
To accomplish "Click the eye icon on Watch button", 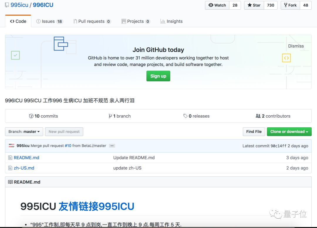I will coord(211,5).
